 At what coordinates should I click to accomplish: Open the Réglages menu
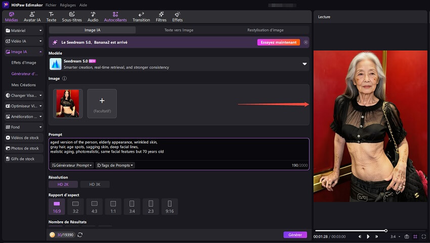coord(68,5)
